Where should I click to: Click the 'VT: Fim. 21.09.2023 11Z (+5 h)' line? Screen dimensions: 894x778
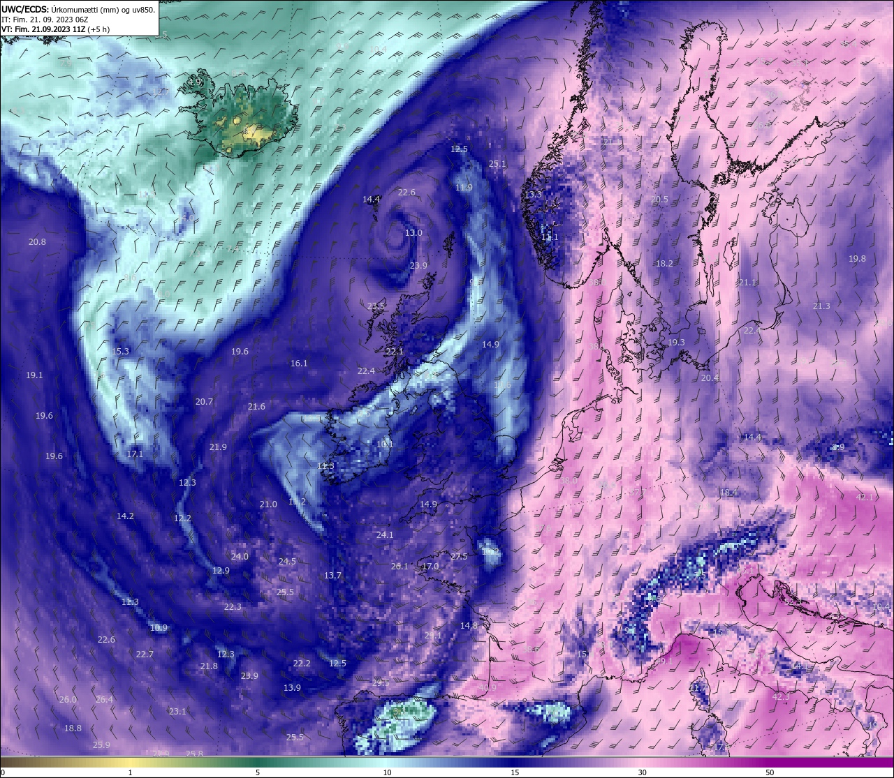[x=55, y=29]
